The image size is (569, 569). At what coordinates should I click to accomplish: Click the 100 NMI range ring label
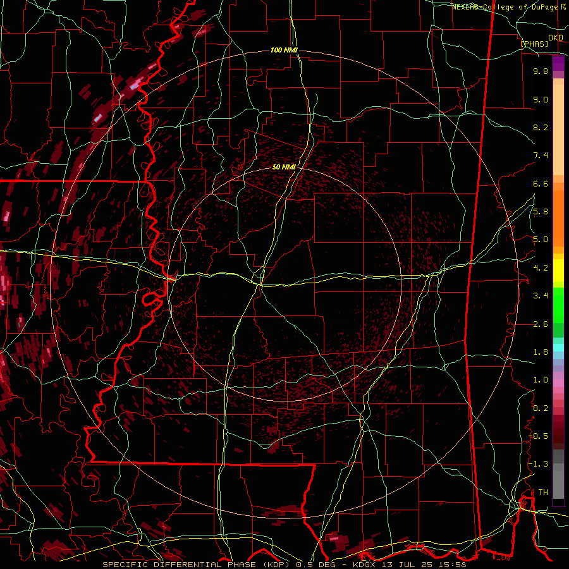pos(284,50)
